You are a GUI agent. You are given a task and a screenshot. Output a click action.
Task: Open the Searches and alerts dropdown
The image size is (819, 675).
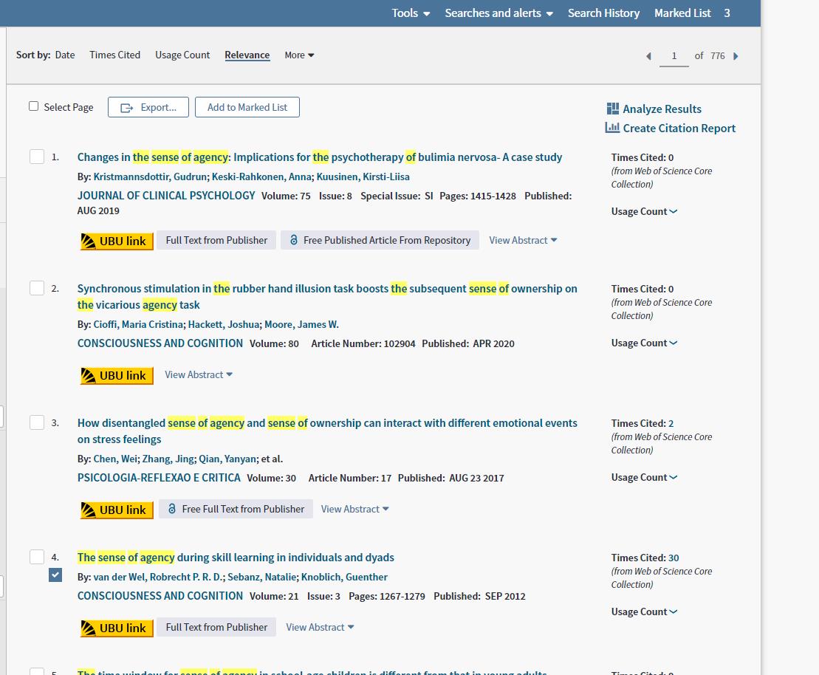click(x=498, y=13)
